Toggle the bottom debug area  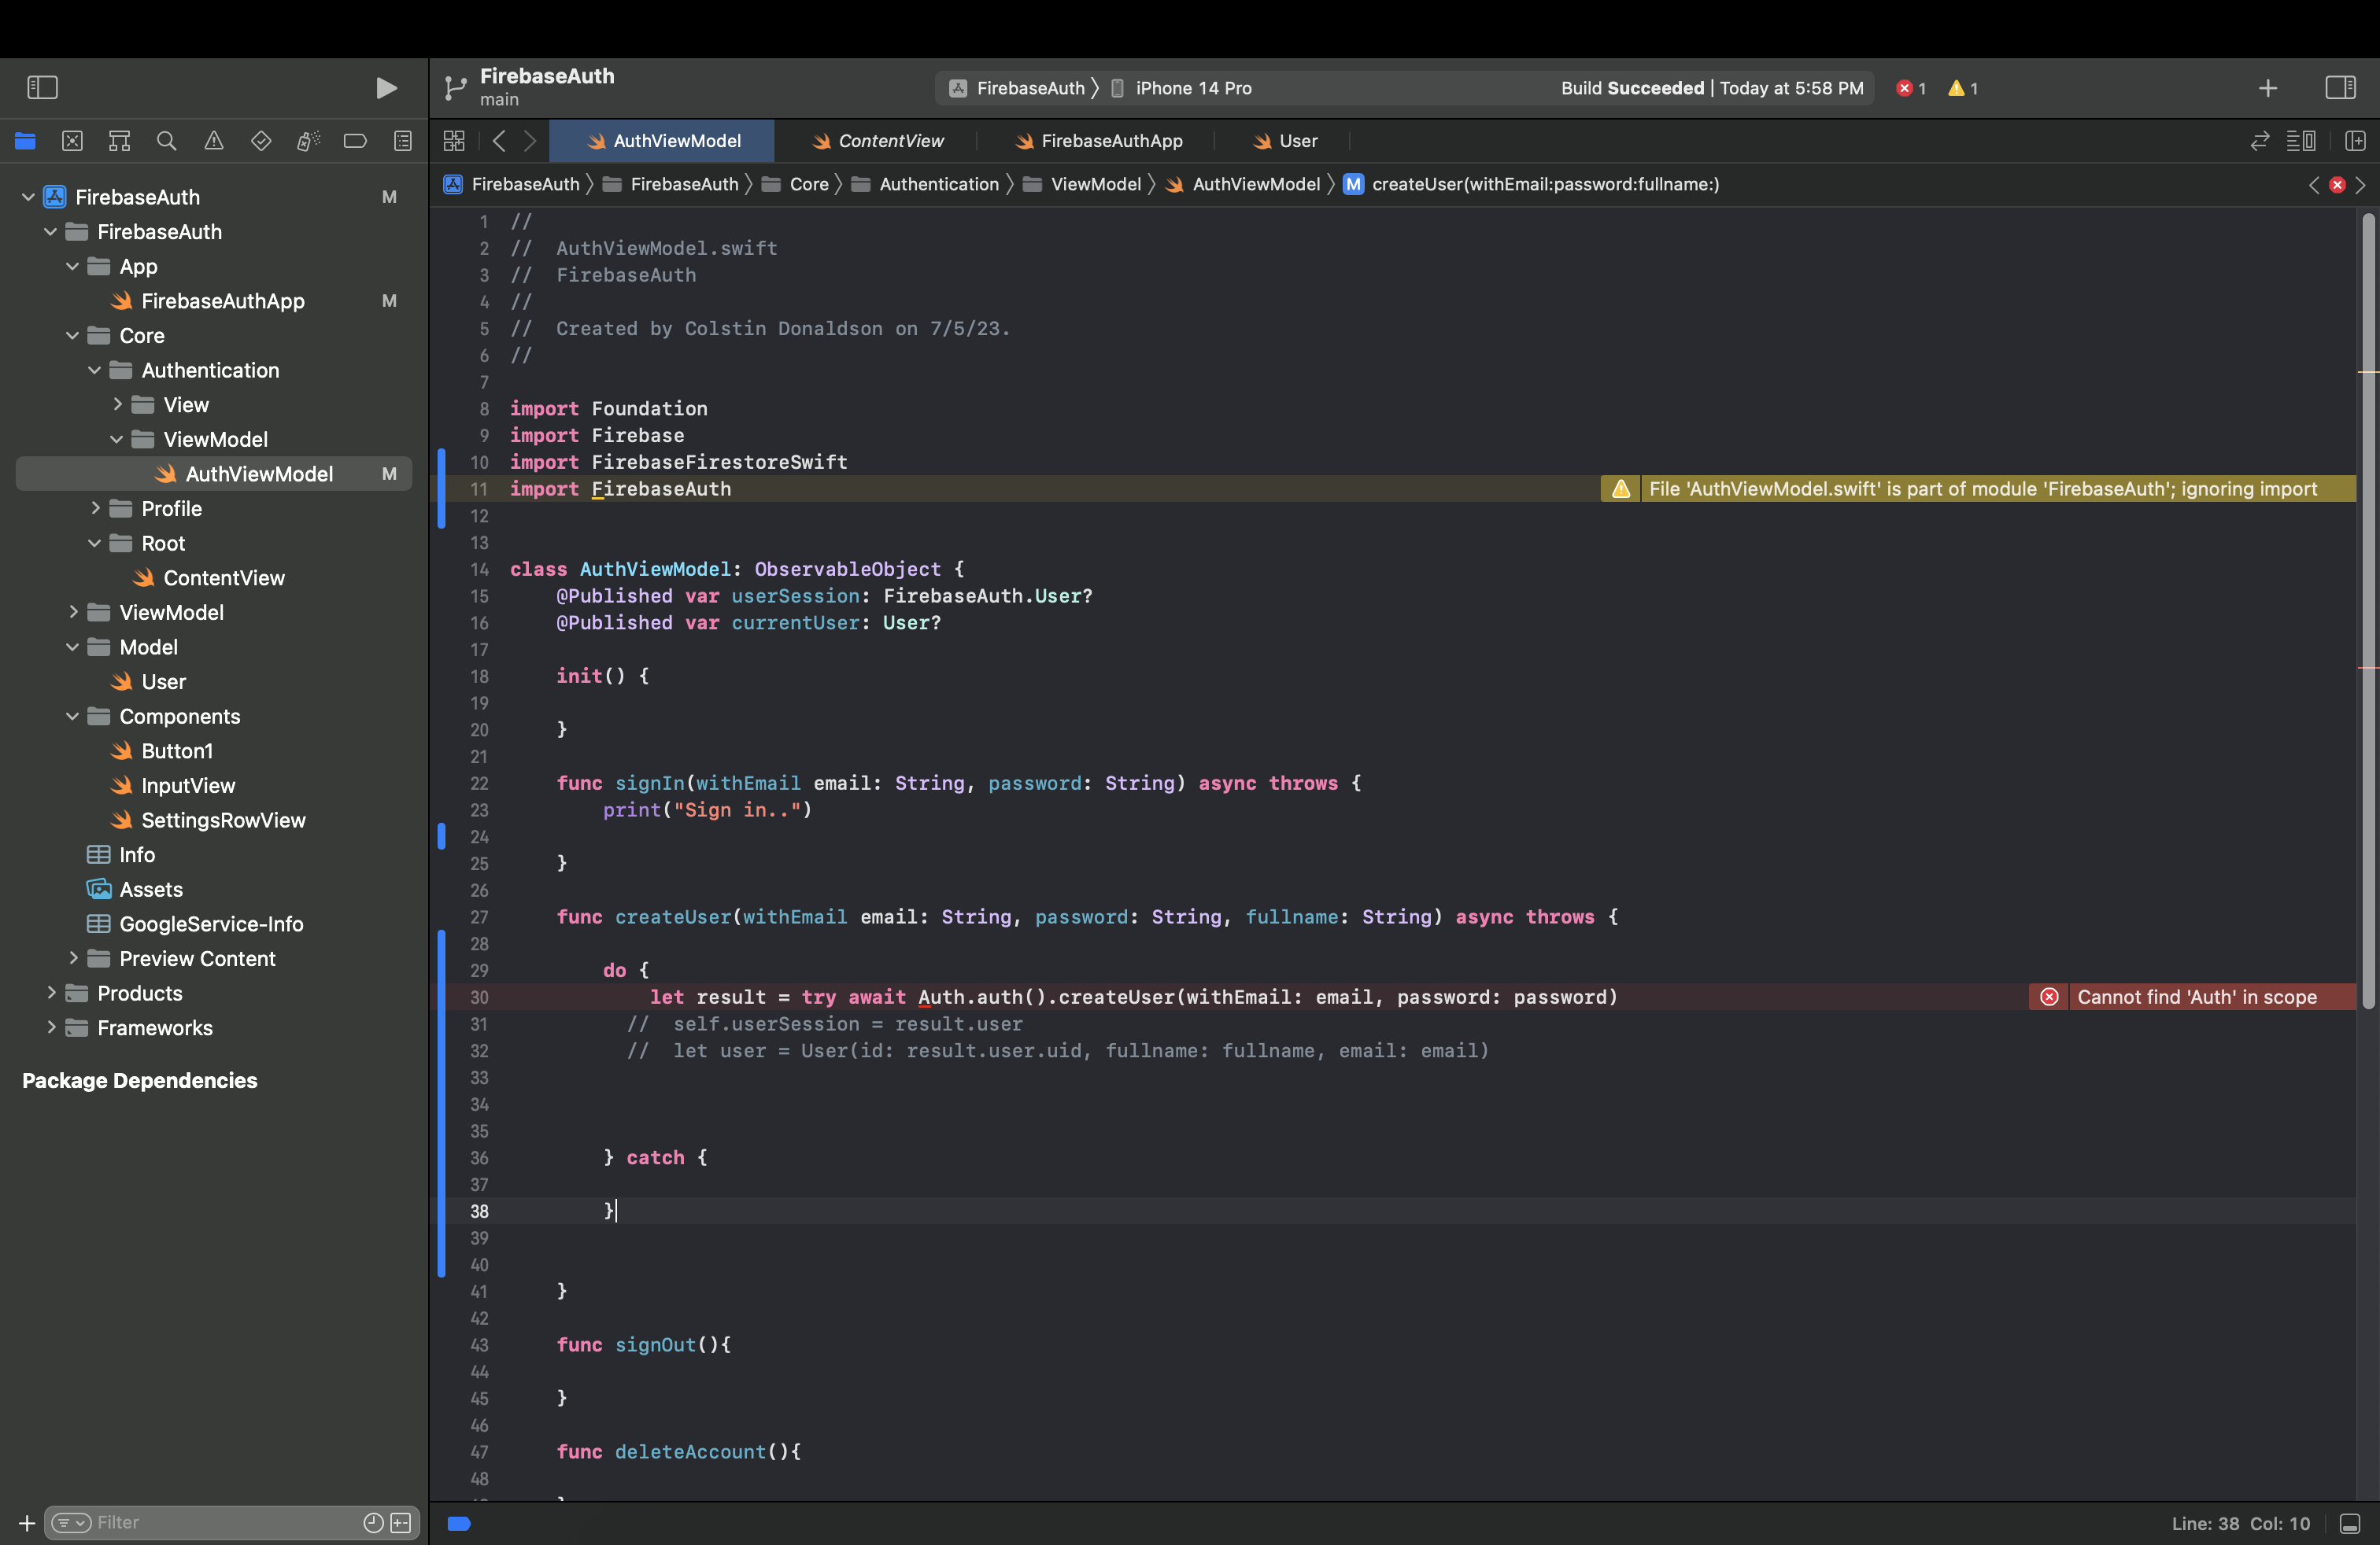click(x=2350, y=1523)
